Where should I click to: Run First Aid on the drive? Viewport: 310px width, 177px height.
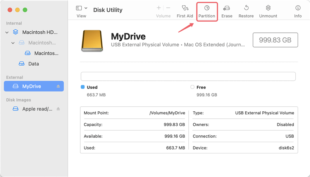[185, 12]
